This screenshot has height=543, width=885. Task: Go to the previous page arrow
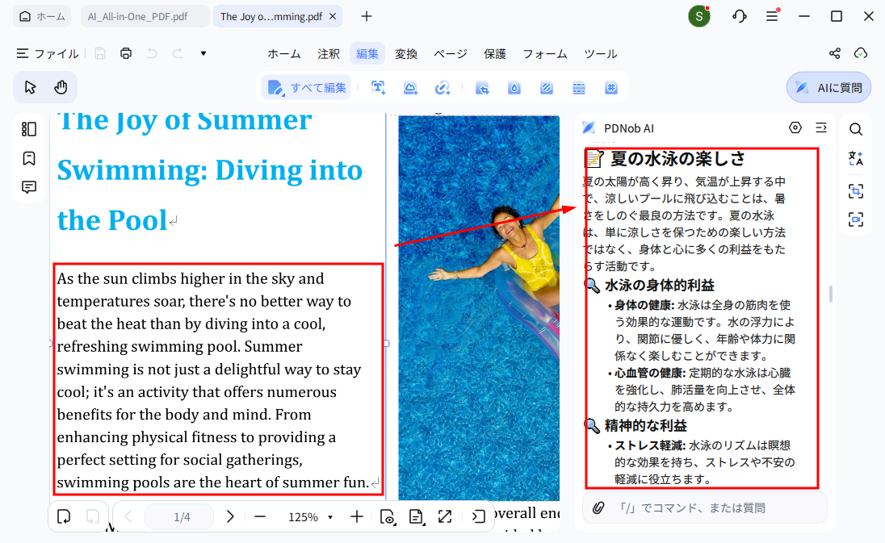point(128,516)
